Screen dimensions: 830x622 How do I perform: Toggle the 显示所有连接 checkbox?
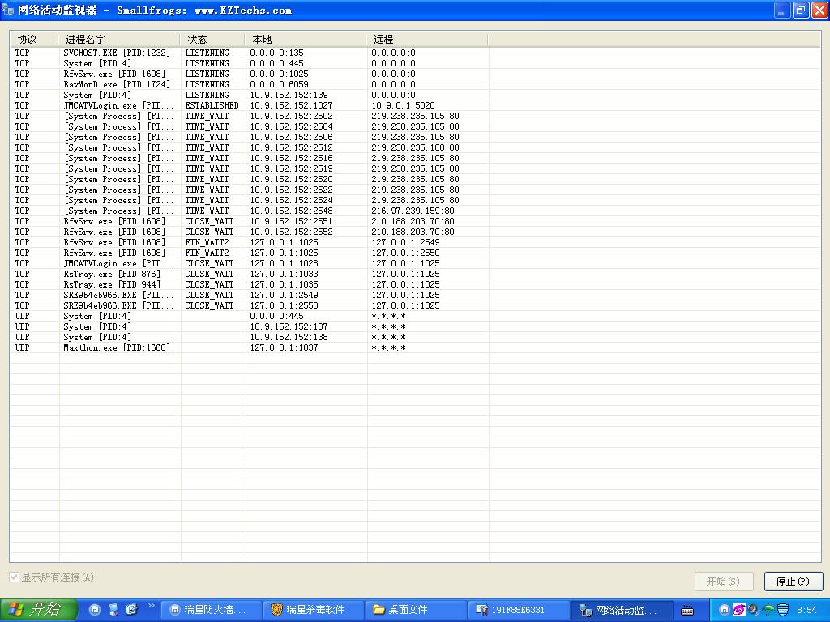tap(15, 577)
